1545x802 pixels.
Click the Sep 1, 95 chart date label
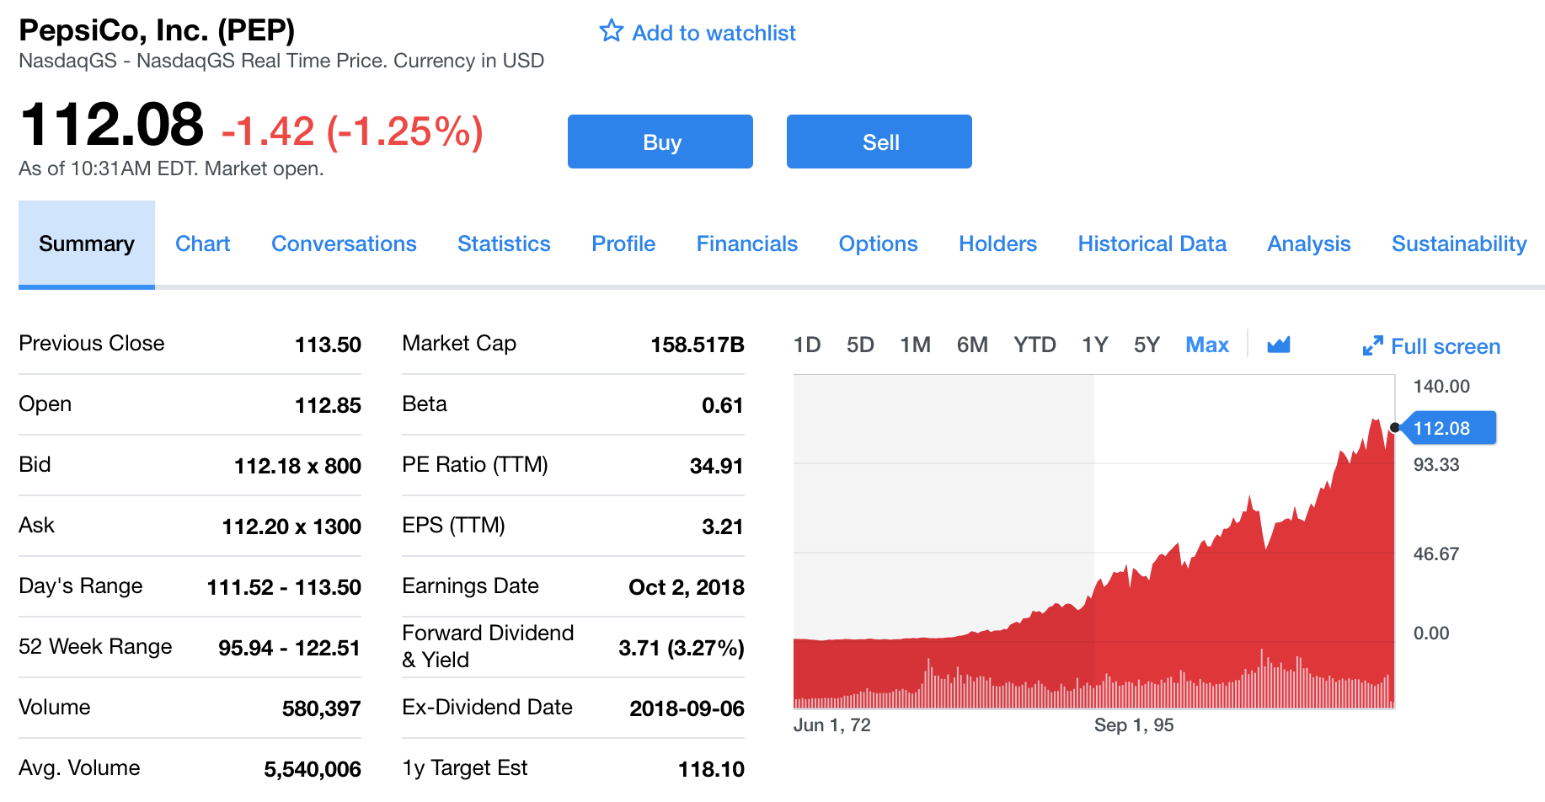[1133, 724]
